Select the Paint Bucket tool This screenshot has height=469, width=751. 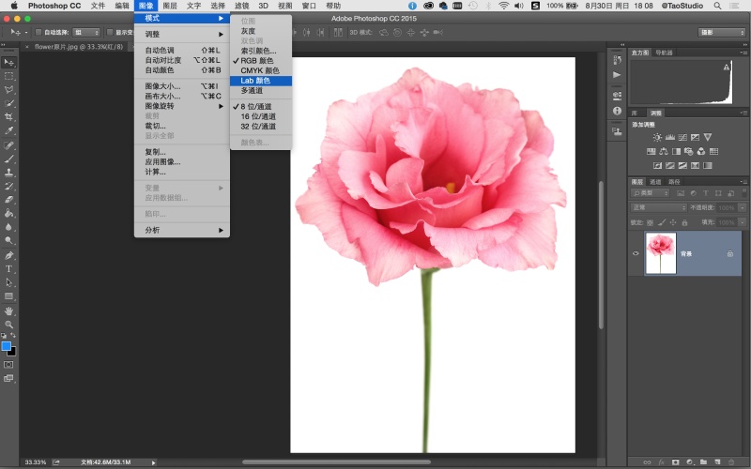click(x=8, y=213)
